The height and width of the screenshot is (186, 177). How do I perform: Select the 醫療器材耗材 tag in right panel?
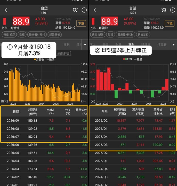coord(125,35)
